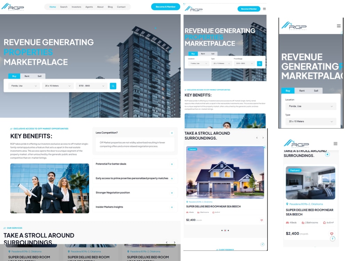This screenshot has width=348, height=261.
Task: Expand Stronger Negotation position accordion
Action: pyautogui.click(x=172, y=193)
